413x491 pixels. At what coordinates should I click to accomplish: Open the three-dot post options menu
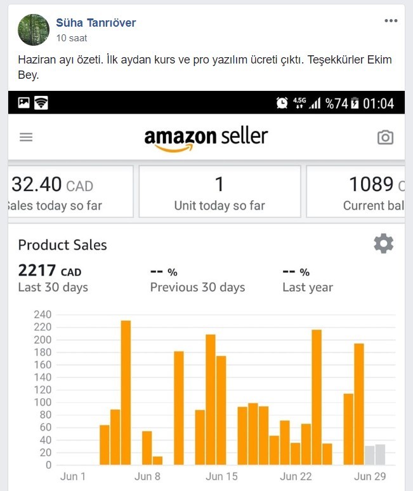point(391,21)
